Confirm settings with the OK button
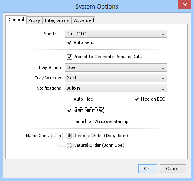This screenshot has height=181, width=194. click(147, 169)
